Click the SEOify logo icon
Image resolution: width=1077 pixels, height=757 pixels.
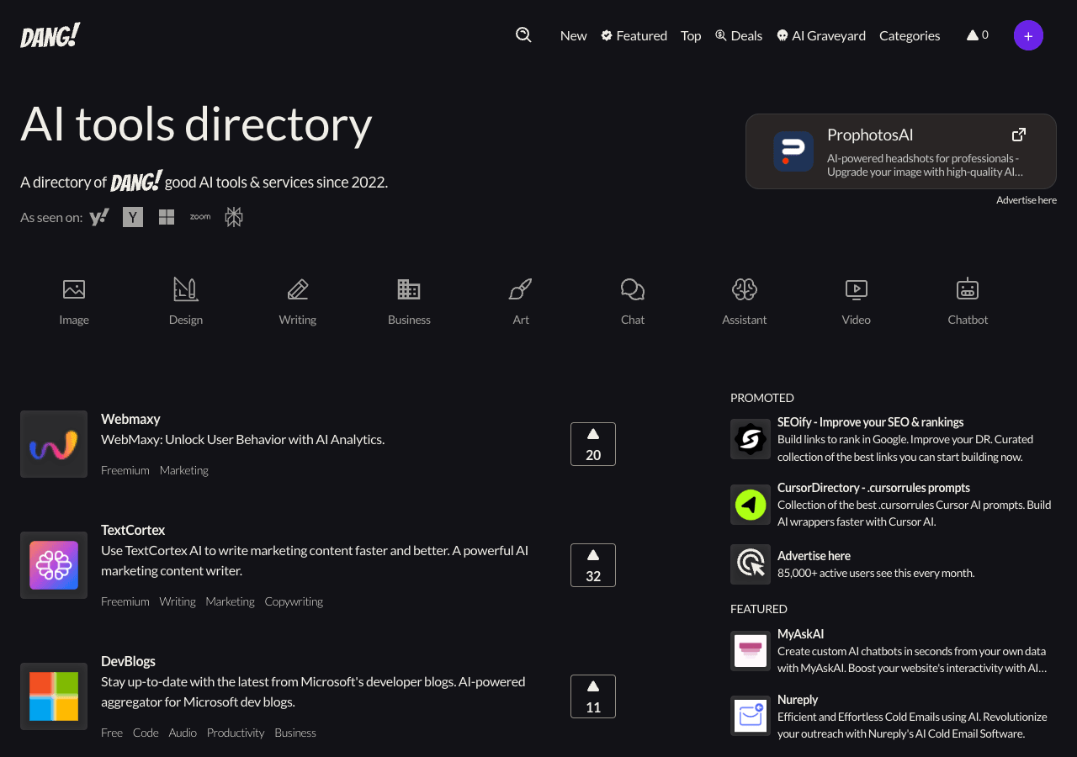pos(751,439)
